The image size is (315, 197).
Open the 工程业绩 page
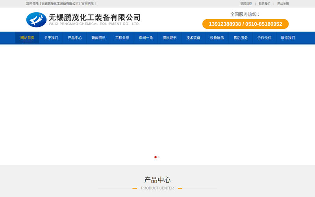(122, 38)
